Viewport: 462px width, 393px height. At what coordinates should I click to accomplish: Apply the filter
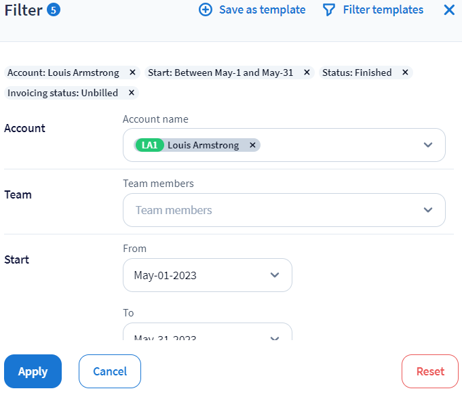(x=33, y=371)
